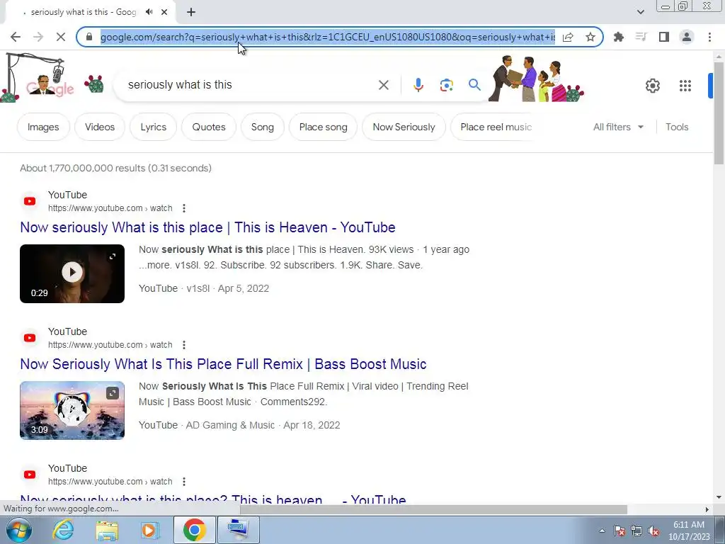Click the first result's YouTube favicon
Viewport: 725px width, 544px height.
point(30,201)
